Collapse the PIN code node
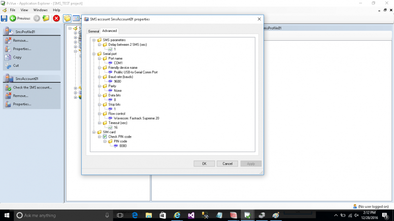 coord(105,141)
